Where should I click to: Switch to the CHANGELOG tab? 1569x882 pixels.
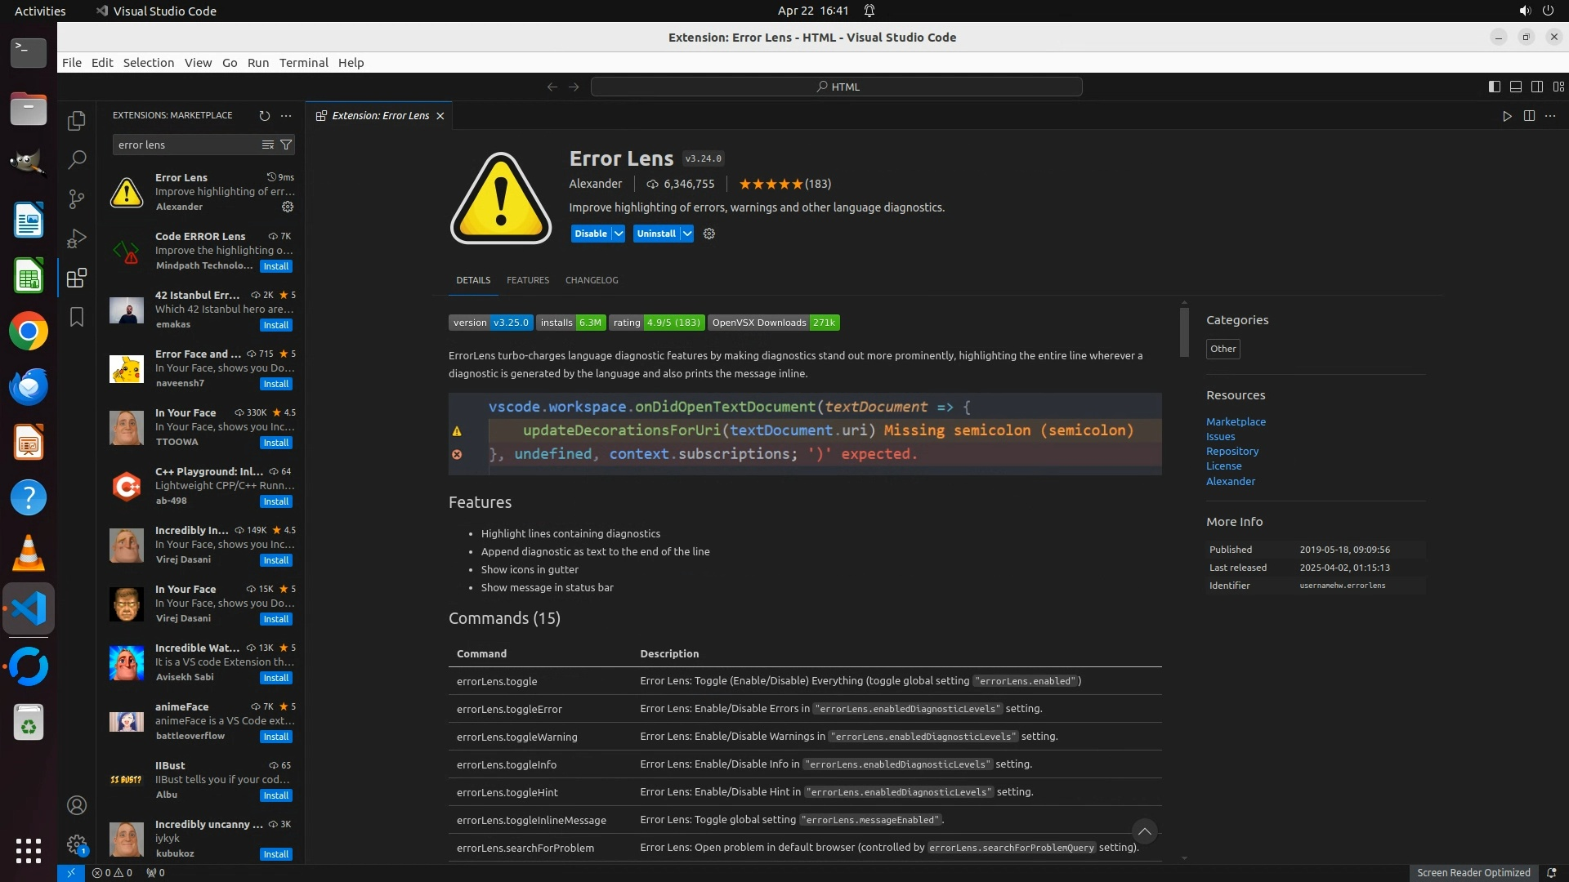coord(592,280)
